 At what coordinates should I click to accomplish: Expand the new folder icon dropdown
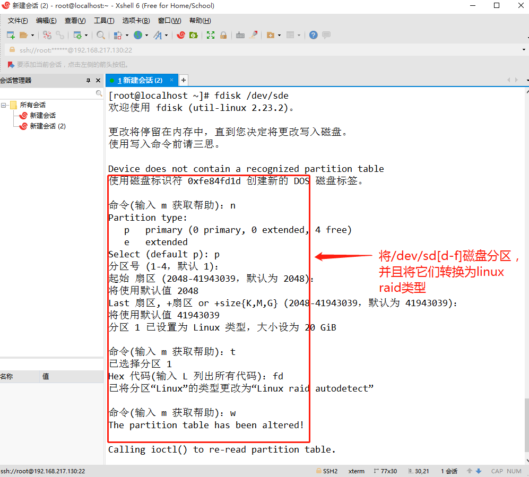(x=279, y=35)
